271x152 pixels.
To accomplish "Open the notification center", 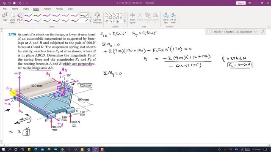I will [265, 149].
